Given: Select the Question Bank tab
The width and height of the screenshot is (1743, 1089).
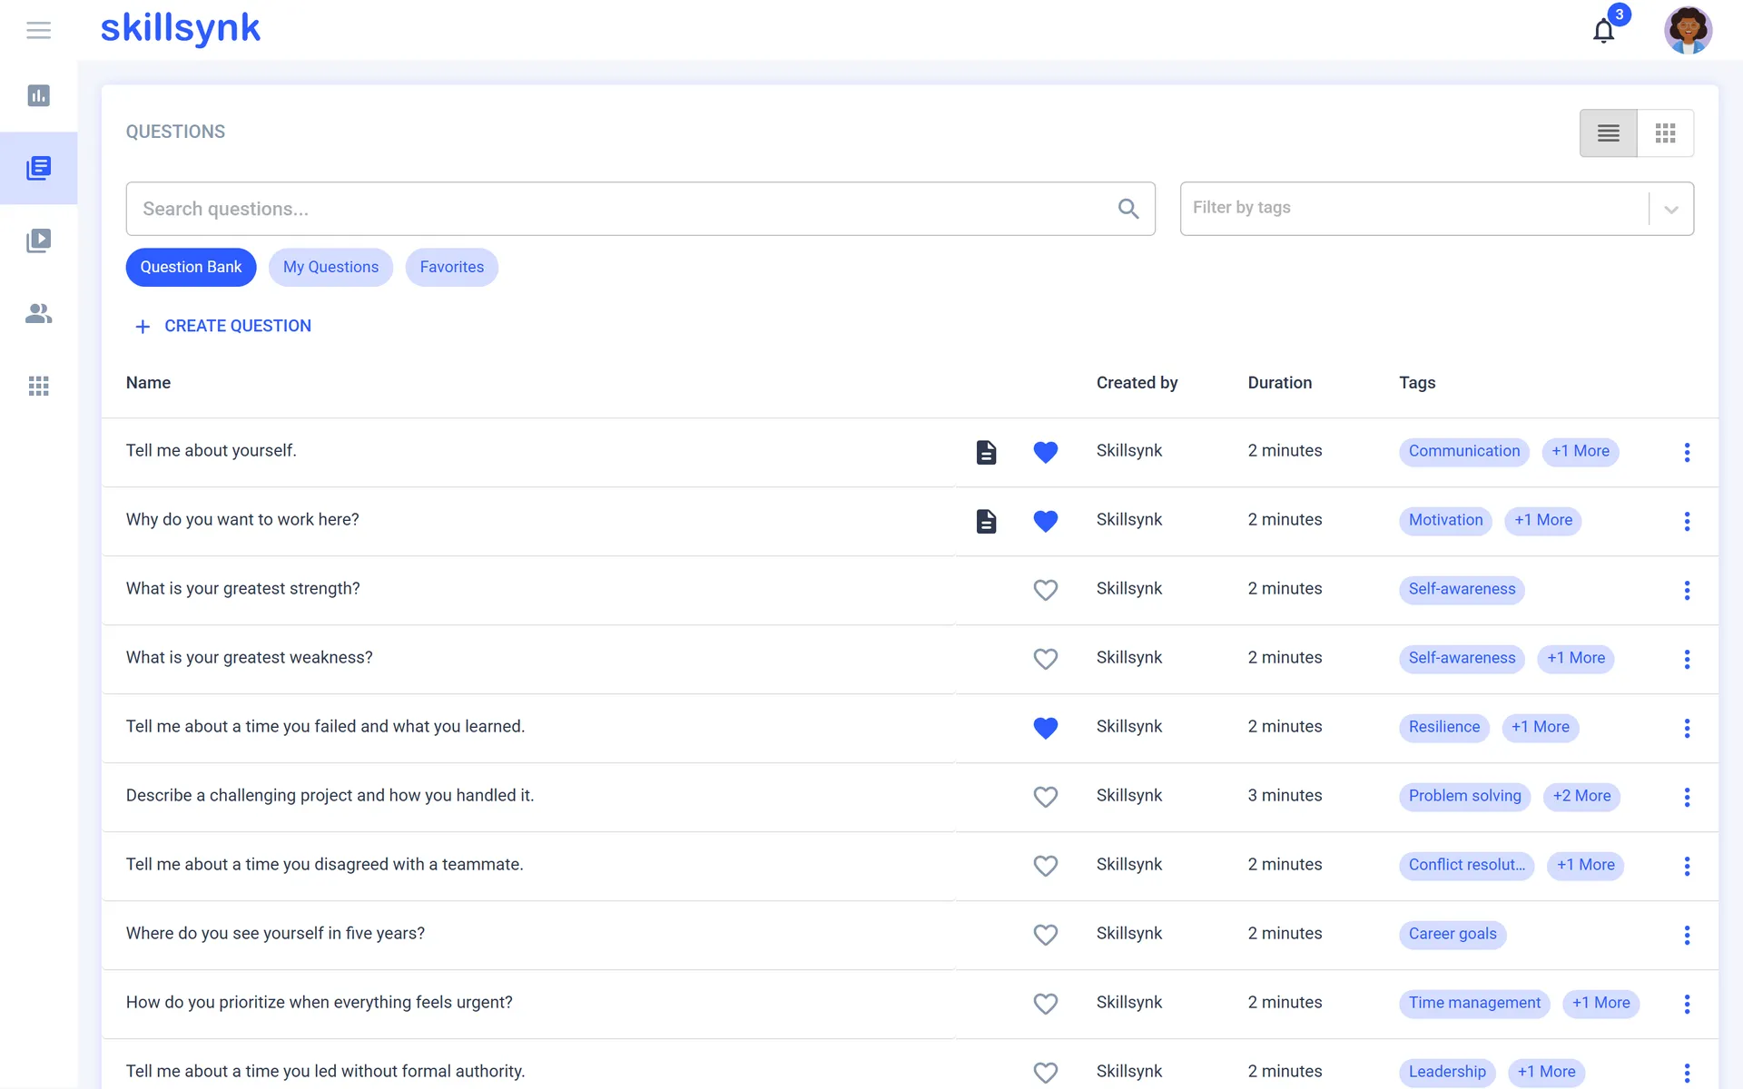Looking at the screenshot, I should (191, 267).
